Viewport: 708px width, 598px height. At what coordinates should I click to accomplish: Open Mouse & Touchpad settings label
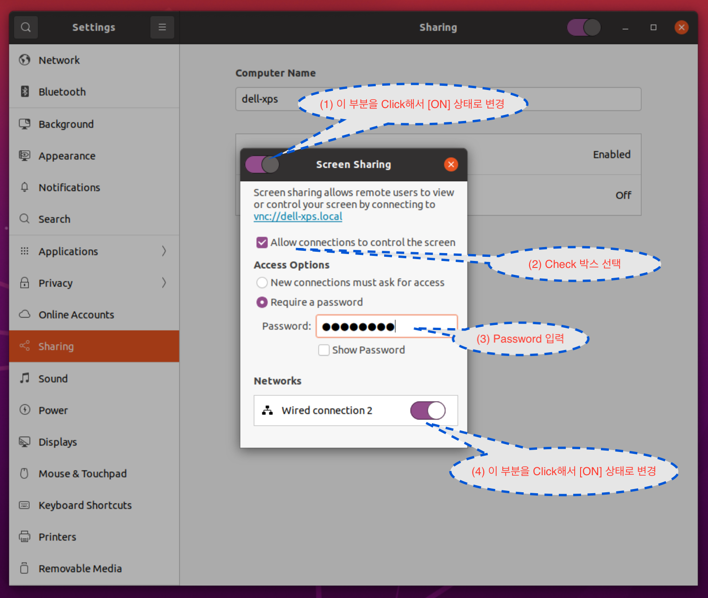coord(82,474)
